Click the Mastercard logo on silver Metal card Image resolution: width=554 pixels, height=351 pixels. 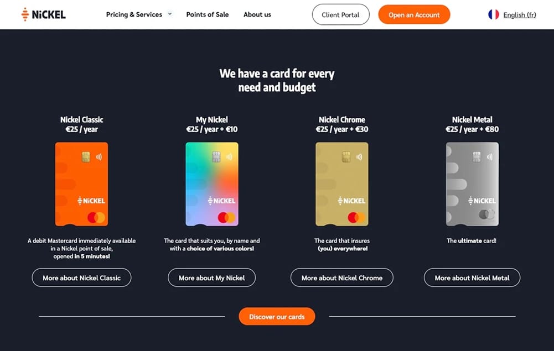point(487,214)
